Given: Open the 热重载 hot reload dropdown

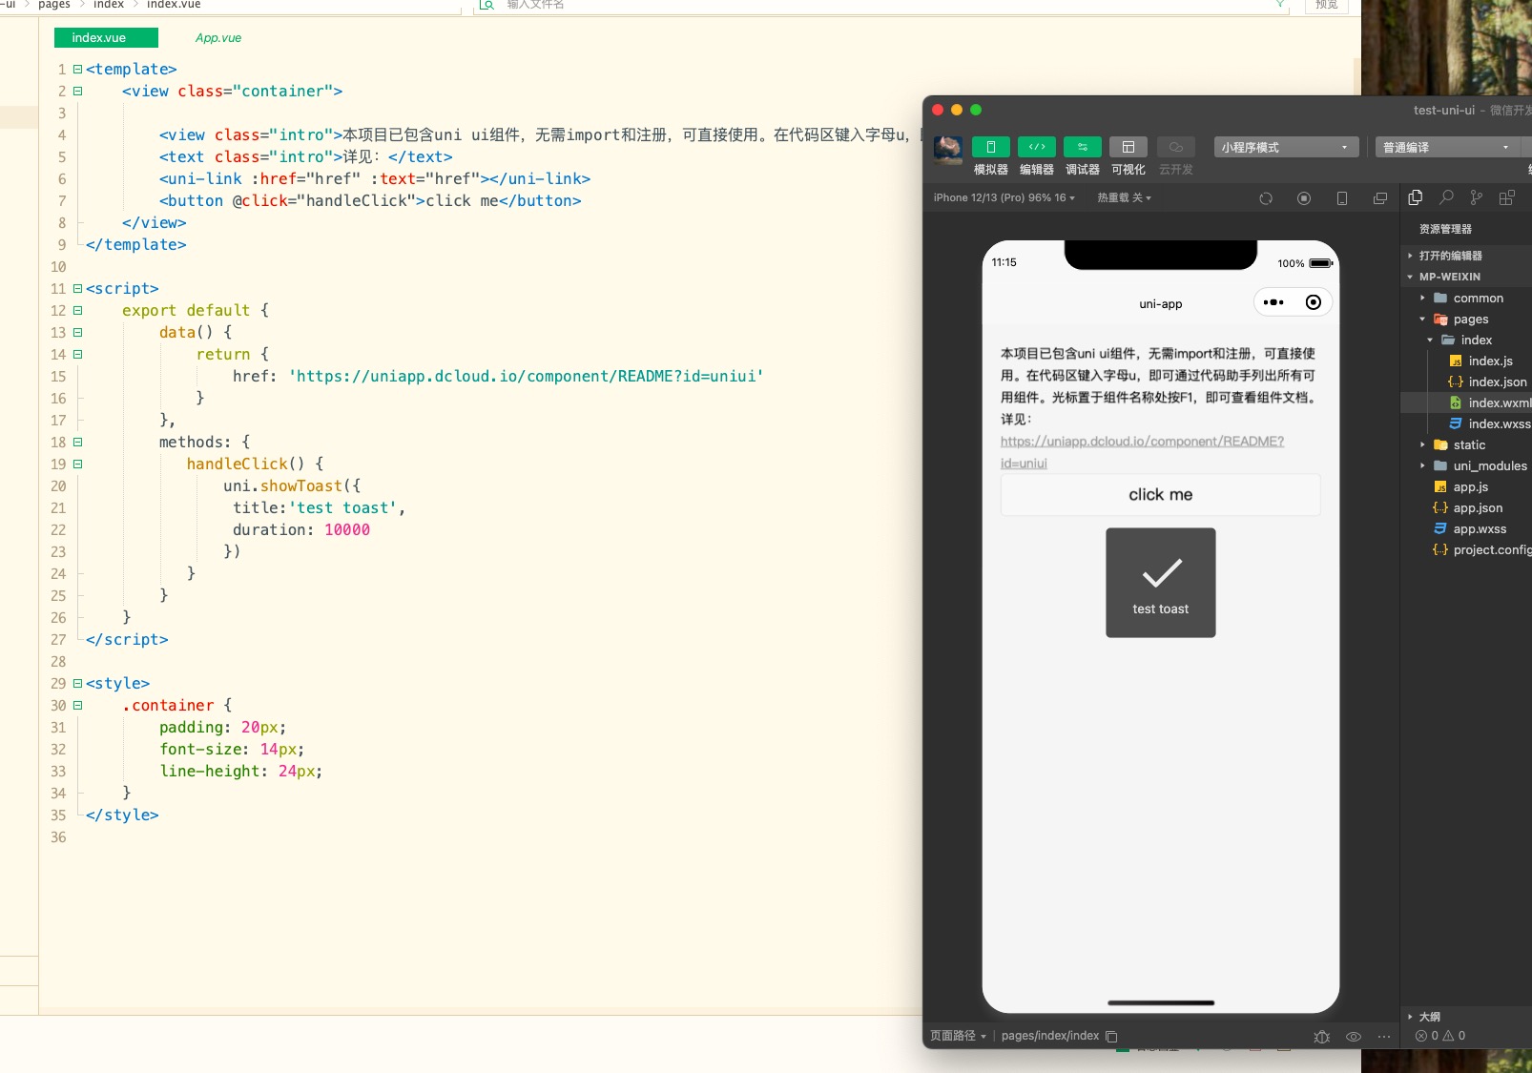Looking at the screenshot, I should (1124, 197).
